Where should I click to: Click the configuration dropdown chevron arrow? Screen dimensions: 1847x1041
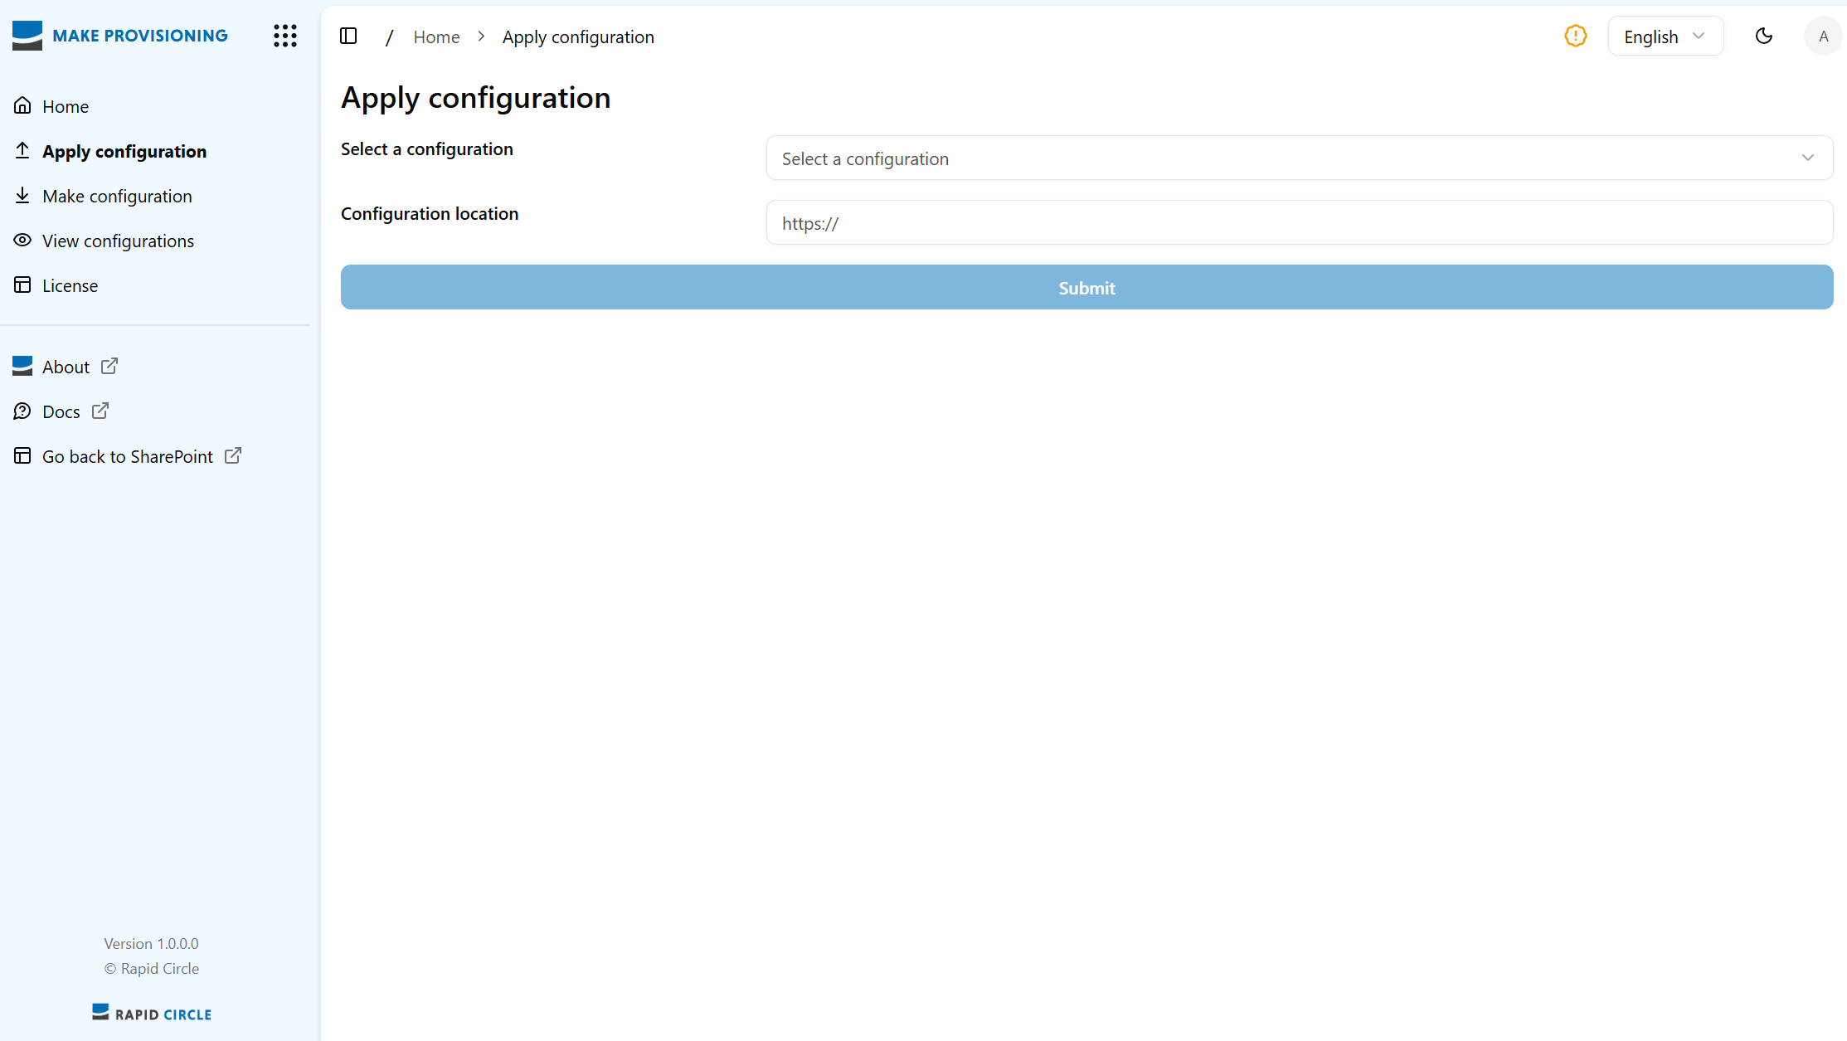[1807, 158]
